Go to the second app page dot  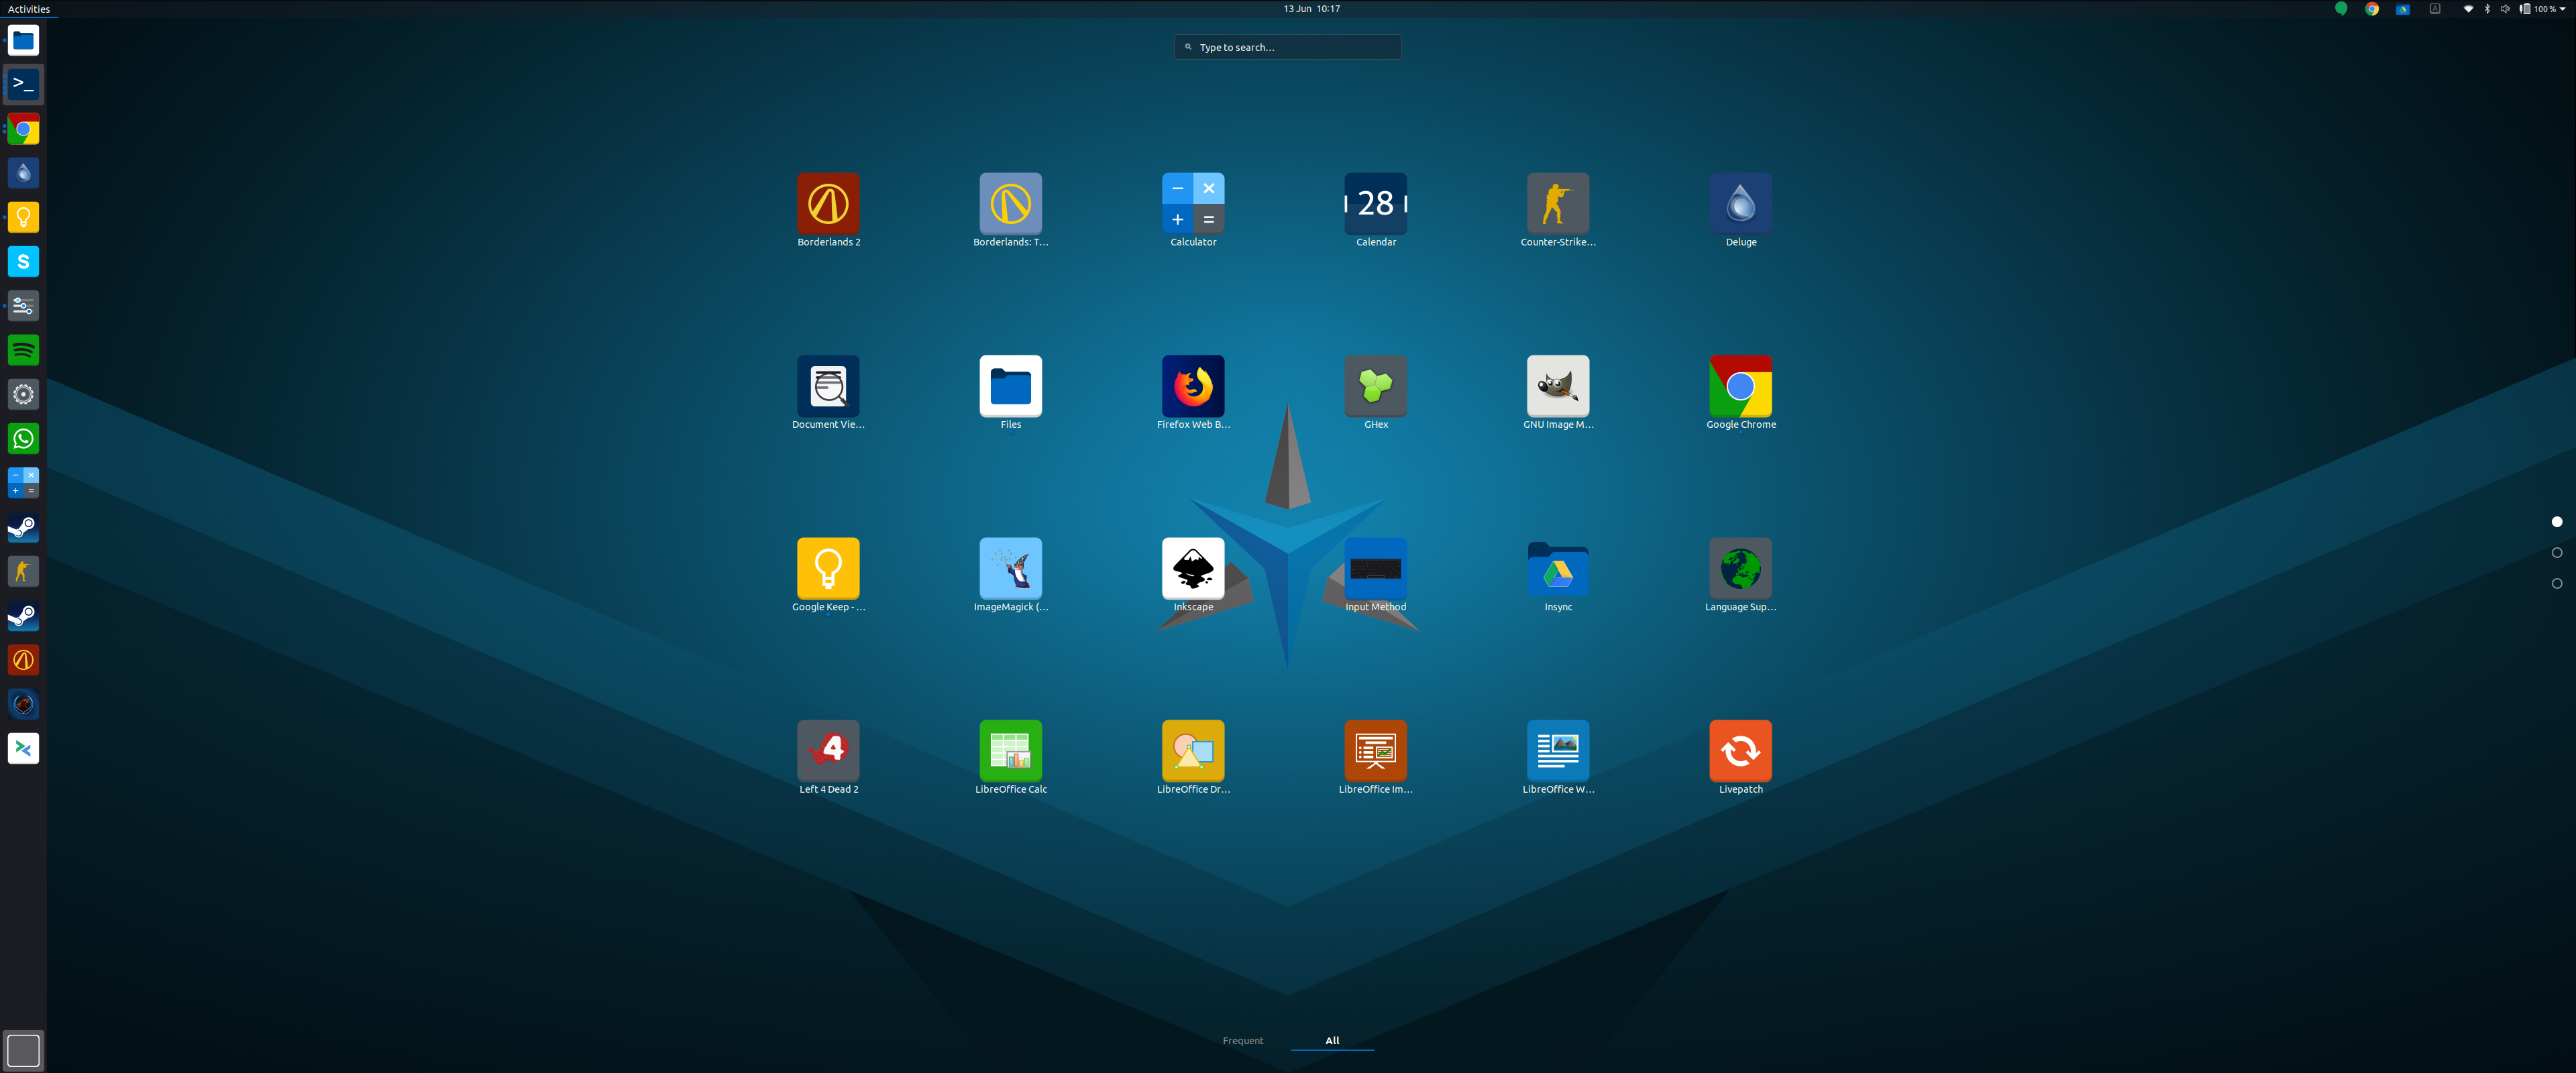(x=2556, y=553)
